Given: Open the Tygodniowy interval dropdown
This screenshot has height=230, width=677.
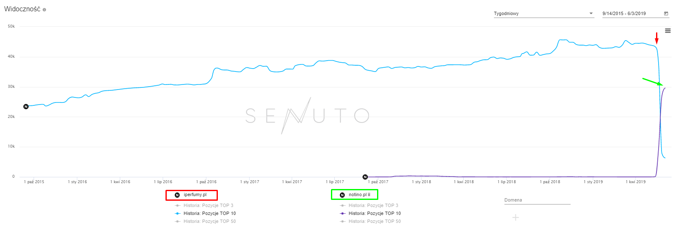Looking at the screenshot, I should click(540, 14).
